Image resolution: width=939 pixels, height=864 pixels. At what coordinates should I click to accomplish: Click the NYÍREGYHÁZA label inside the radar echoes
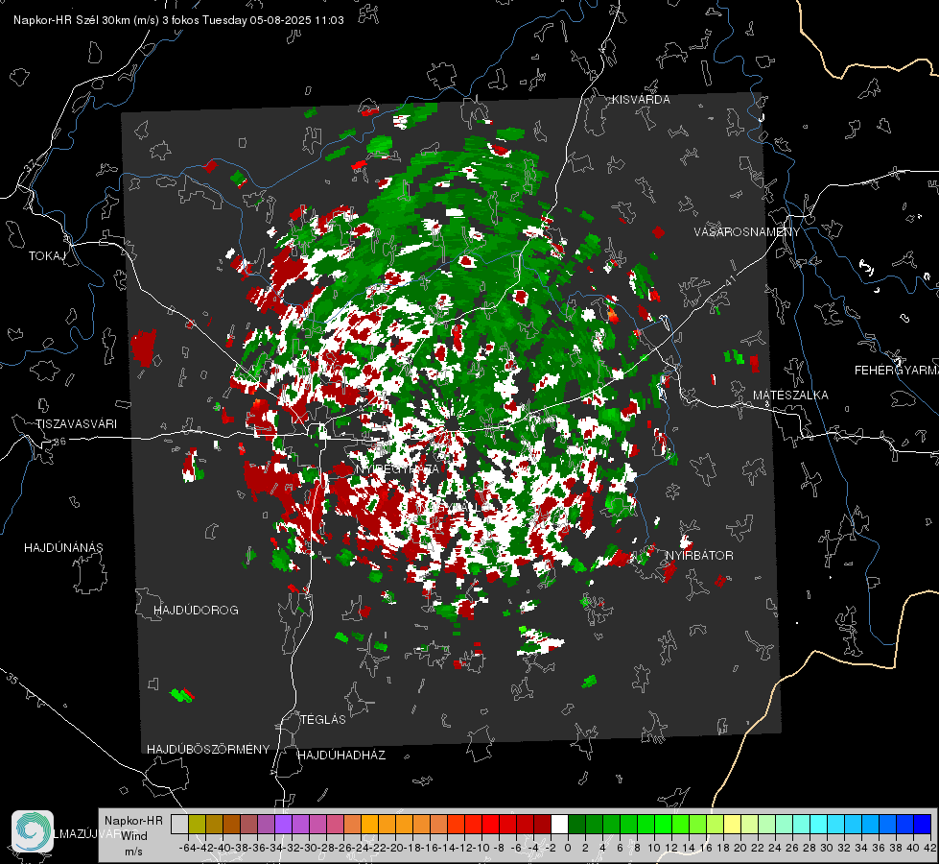[x=398, y=469]
